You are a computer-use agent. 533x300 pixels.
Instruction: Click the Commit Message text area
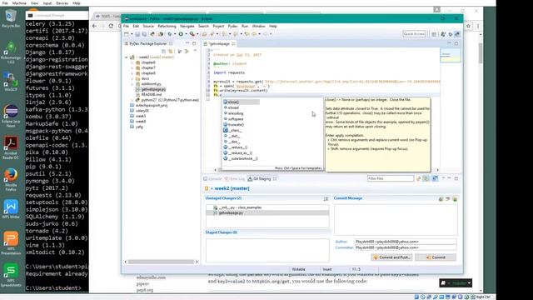(x=396, y=219)
